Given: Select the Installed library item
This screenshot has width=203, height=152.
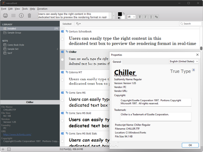Looking at the screenshot, I should coord(30,28).
